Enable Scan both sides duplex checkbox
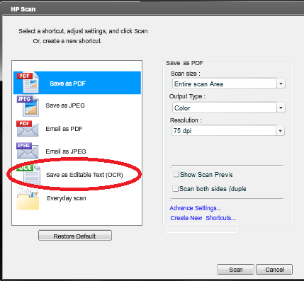The width and height of the screenshot is (304, 281). [175, 188]
